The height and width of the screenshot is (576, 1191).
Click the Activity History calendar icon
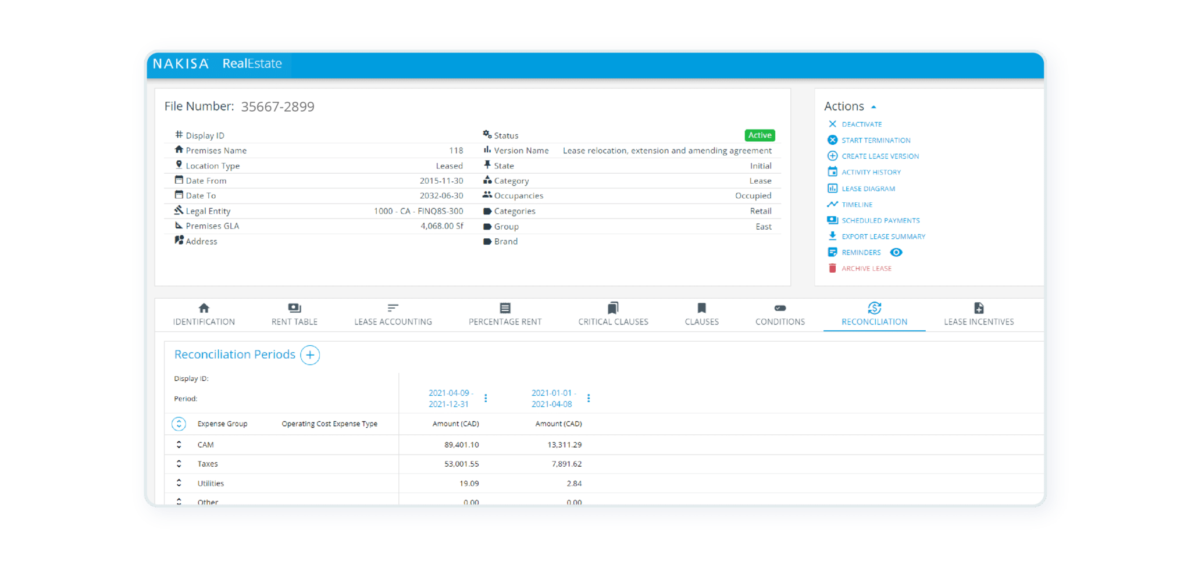[x=832, y=172]
